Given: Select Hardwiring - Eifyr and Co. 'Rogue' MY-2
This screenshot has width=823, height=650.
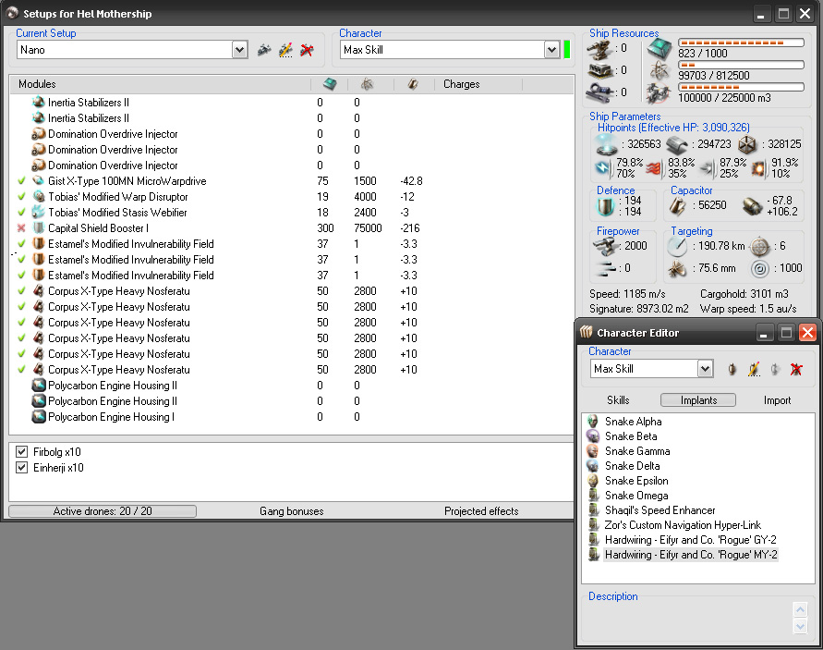Looking at the screenshot, I should [x=690, y=555].
